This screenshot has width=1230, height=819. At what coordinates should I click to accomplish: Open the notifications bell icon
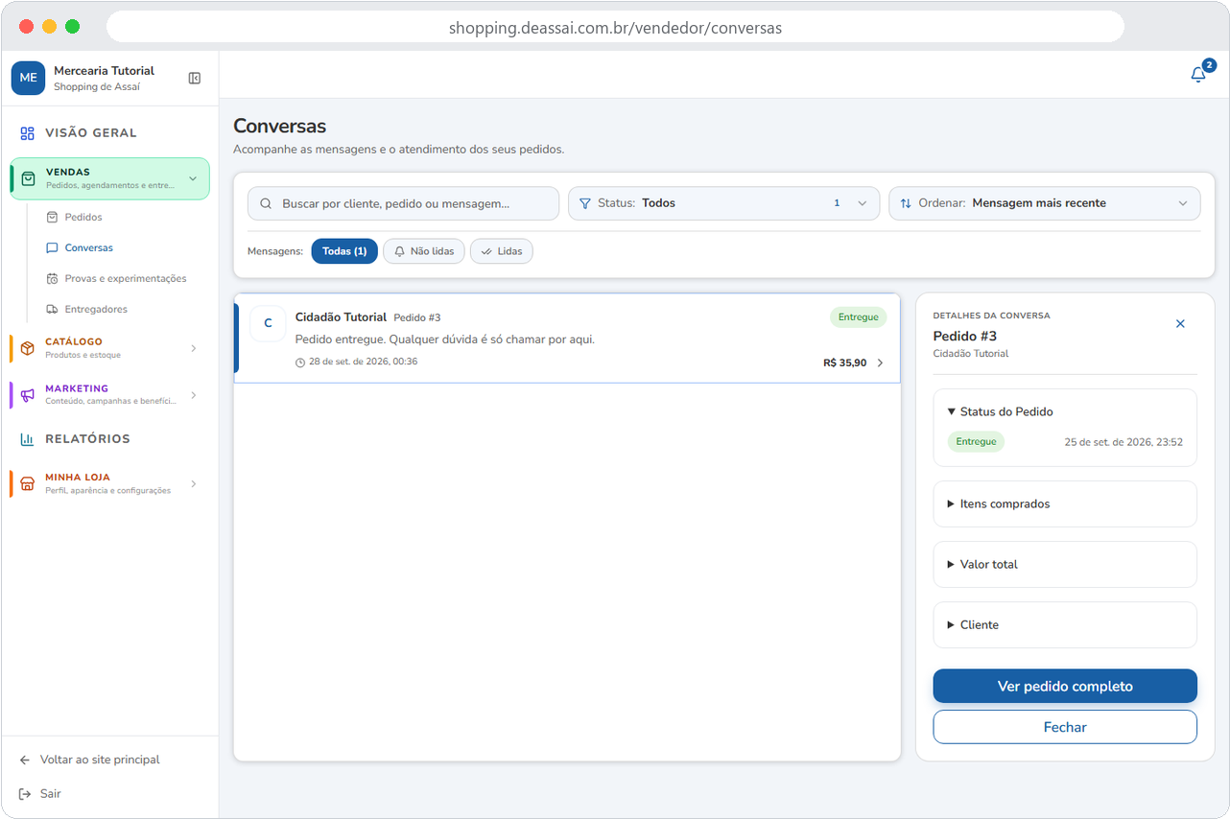point(1198,75)
